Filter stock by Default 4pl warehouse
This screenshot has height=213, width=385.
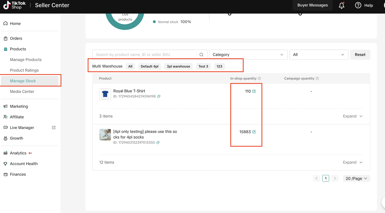coord(149,66)
